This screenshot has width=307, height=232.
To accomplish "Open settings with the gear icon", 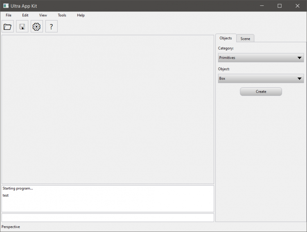I will (37, 27).
